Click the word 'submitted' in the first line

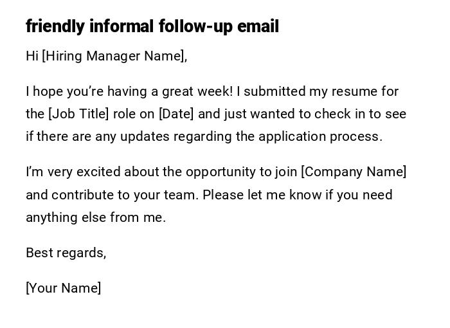[275, 91]
